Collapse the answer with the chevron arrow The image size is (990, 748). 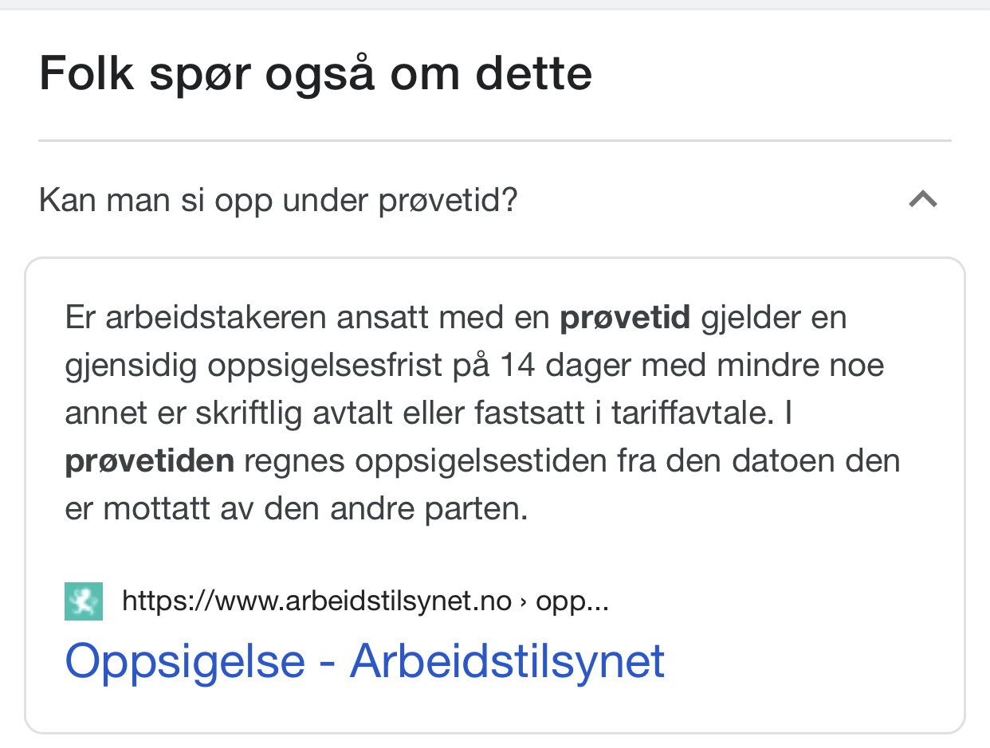pyautogui.click(x=923, y=200)
